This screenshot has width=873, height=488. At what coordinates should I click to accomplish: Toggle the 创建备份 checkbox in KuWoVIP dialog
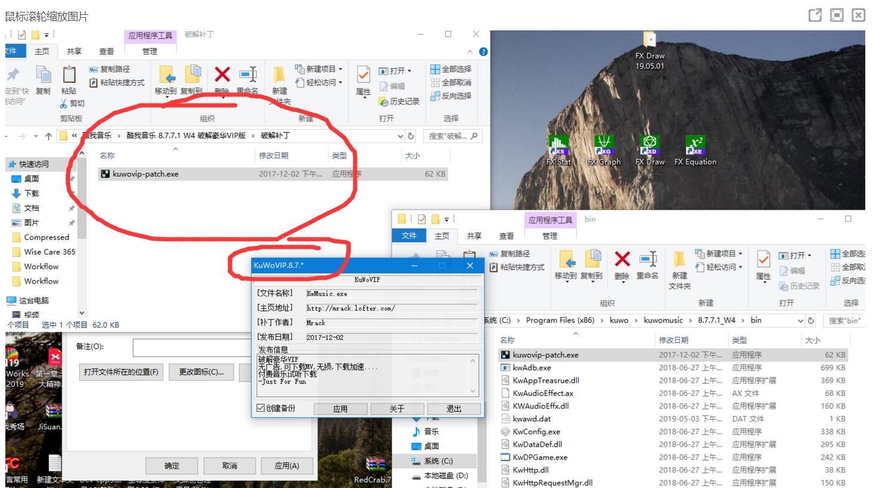[x=260, y=408]
